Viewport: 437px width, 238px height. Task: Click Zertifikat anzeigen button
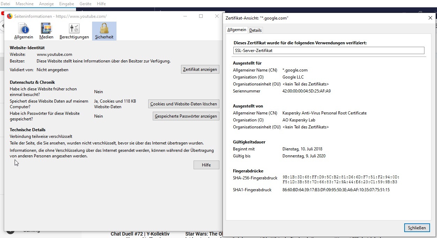point(200,69)
